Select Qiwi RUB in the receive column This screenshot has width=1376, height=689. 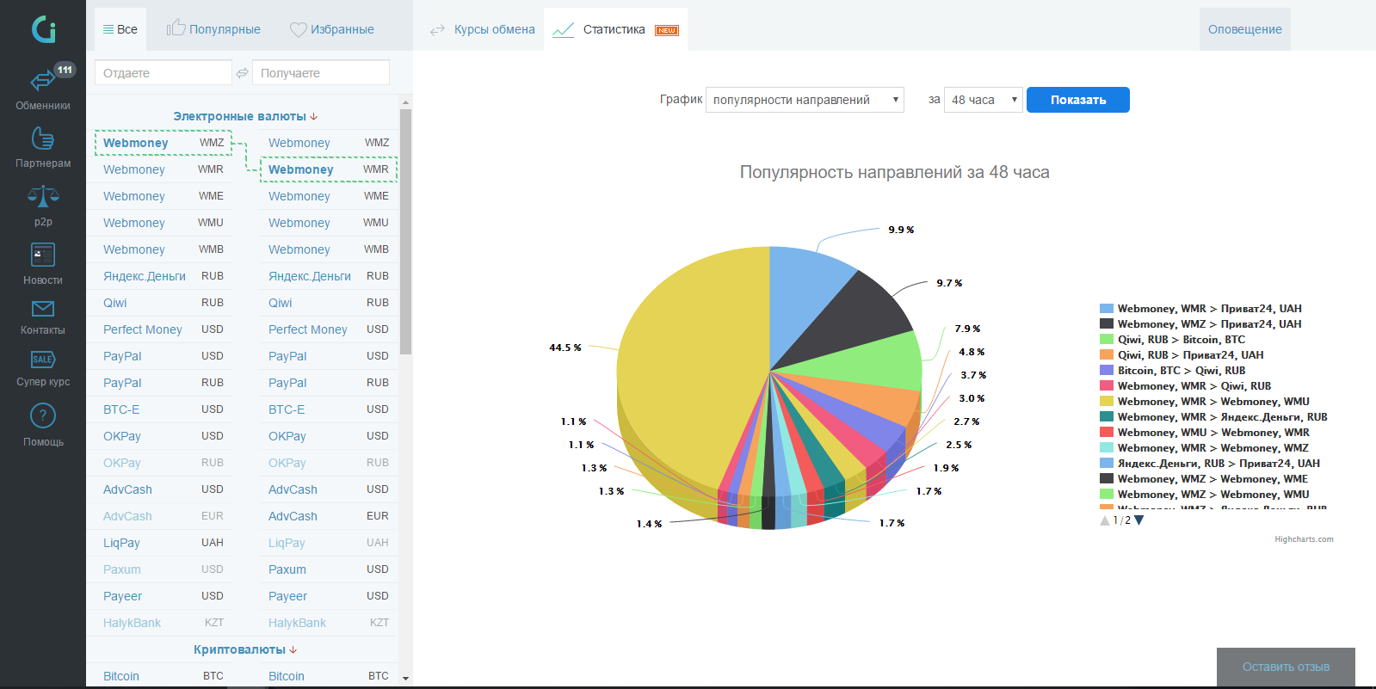pyautogui.click(x=329, y=303)
